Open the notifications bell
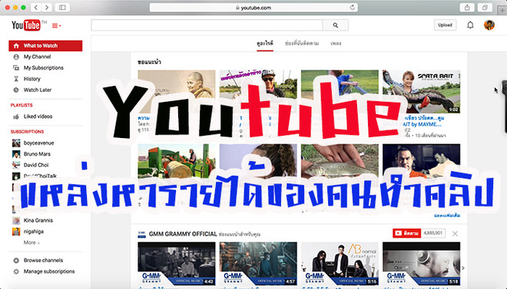This screenshot has width=507, height=289. point(470,25)
